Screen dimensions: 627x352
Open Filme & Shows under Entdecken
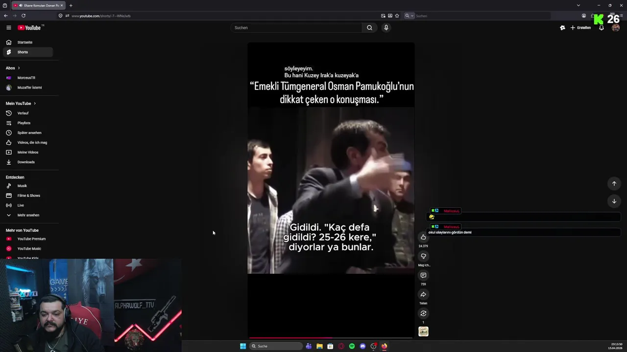[28, 196]
